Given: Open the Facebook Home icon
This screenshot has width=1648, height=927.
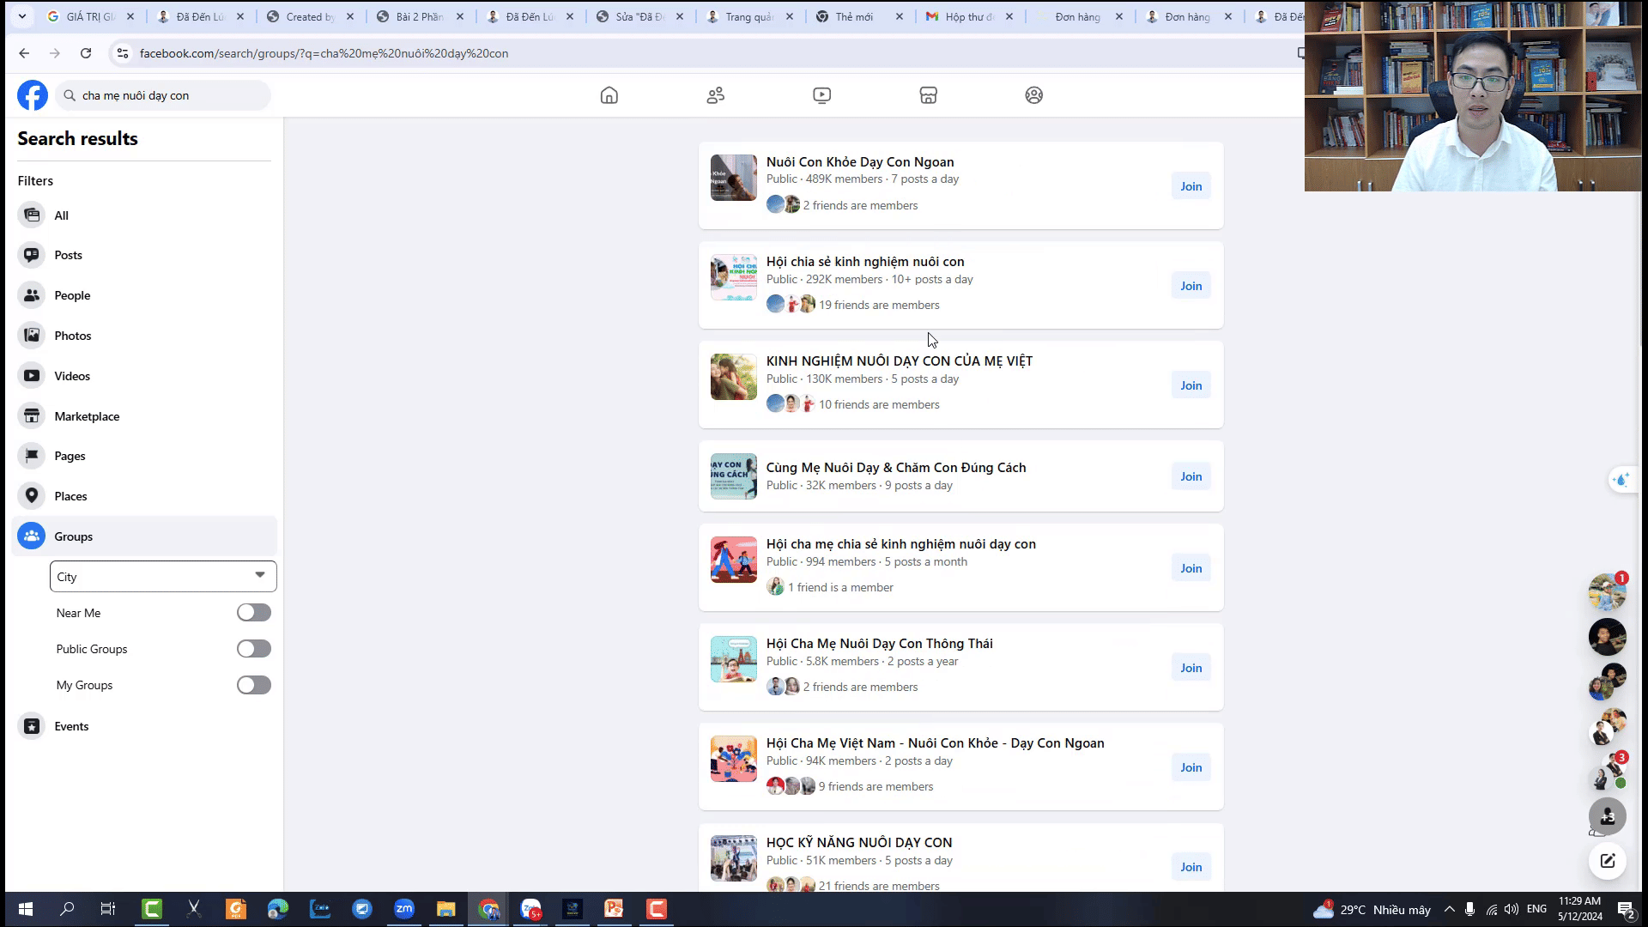Looking at the screenshot, I should (609, 95).
